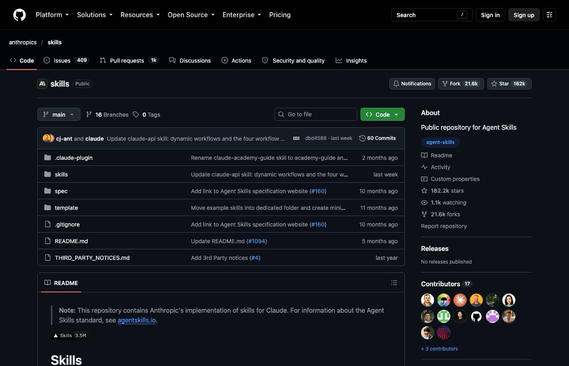Open the anthropics owner link
This screenshot has height=366, width=569.
(x=23, y=42)
